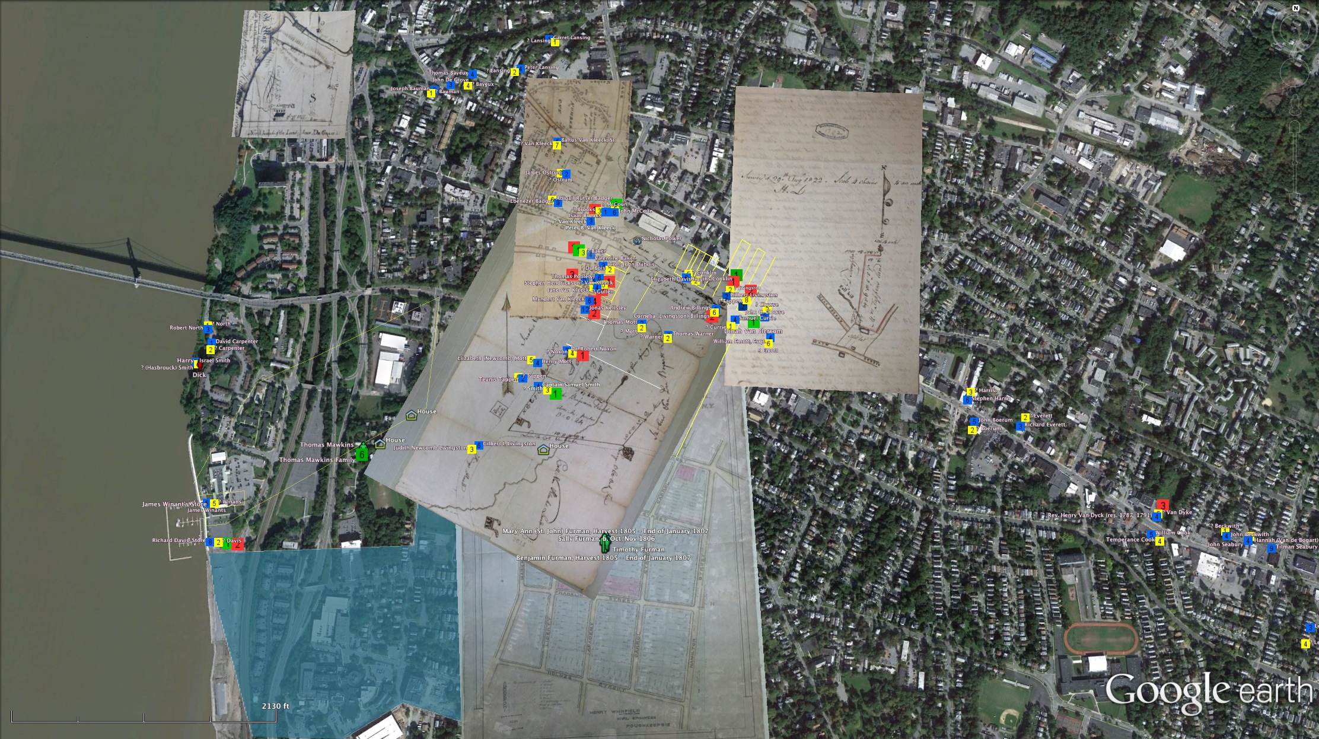
Task: Click yellow 5 marker at James Winant's Store
Action: [x=214, y=503]
